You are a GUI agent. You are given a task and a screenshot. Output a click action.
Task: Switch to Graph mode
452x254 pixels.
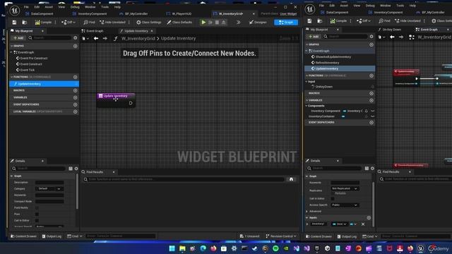pos(286,22)
